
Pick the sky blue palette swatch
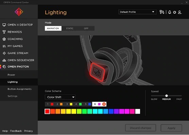[x=106, y=112]
